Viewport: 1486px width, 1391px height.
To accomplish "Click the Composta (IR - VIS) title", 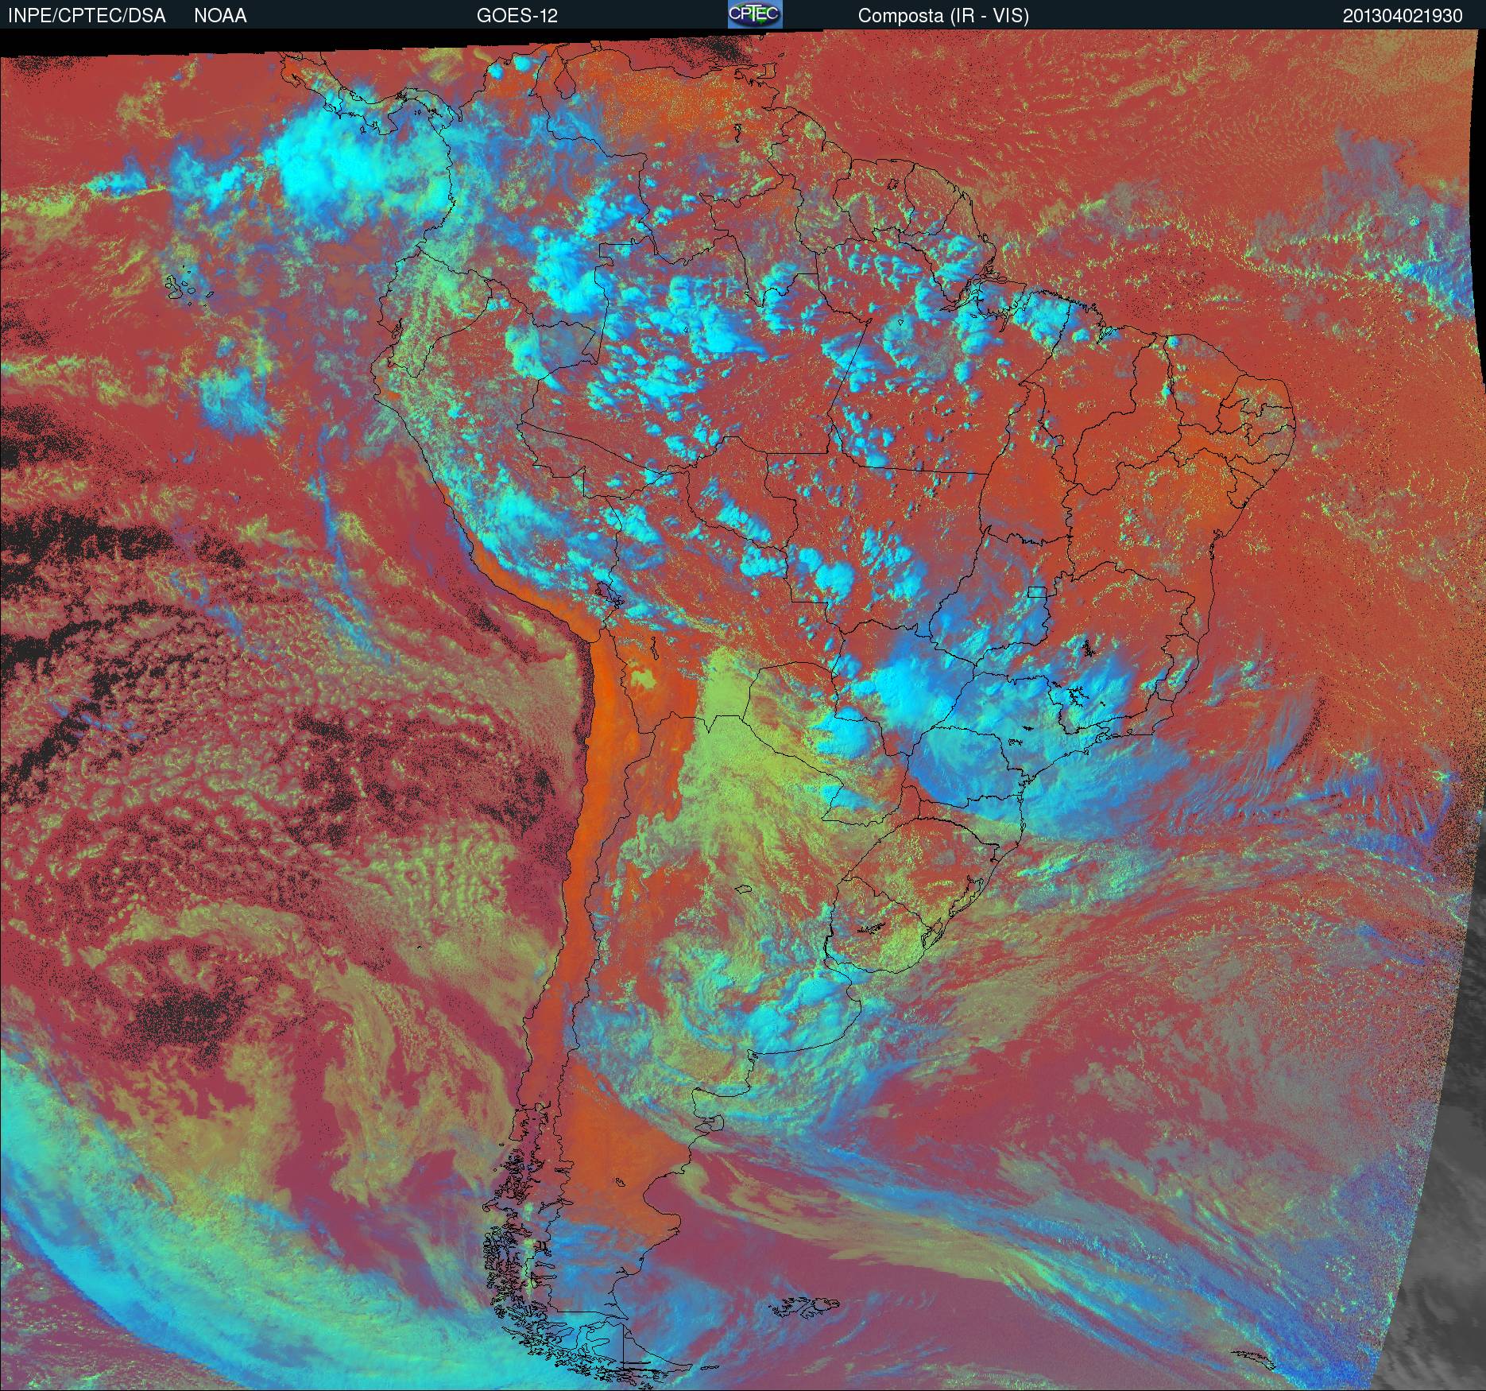I will coord(943,16).
